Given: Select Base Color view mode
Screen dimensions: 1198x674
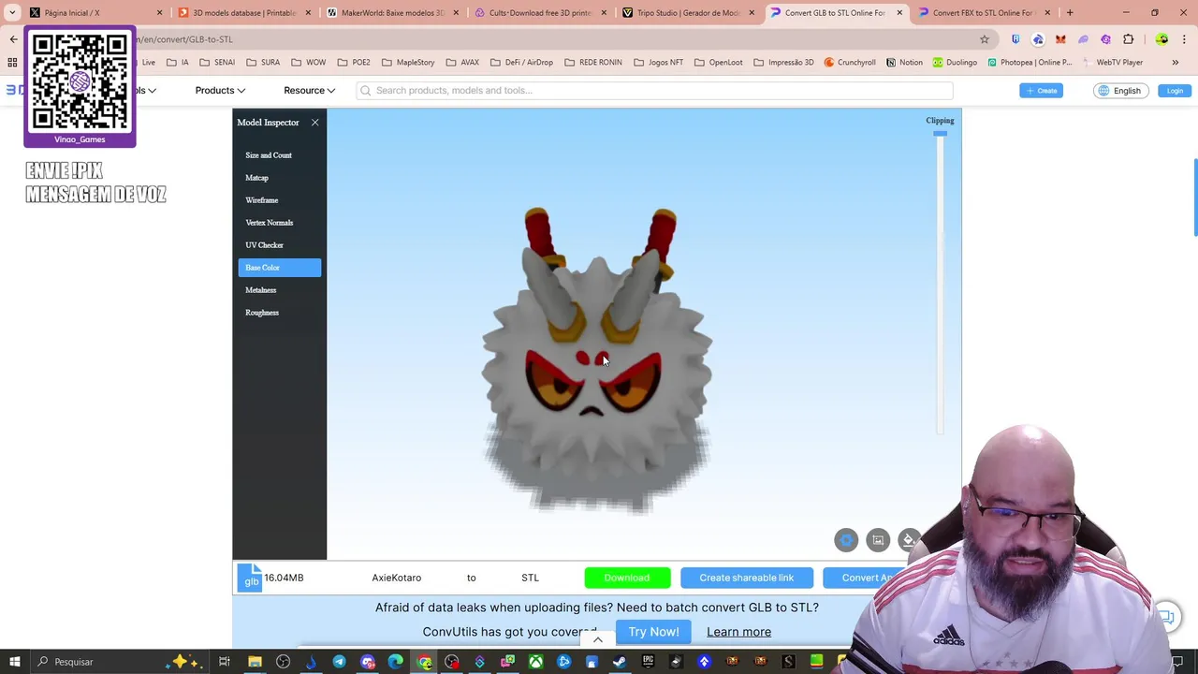Looking at the screenshot, I should [279, 268].
